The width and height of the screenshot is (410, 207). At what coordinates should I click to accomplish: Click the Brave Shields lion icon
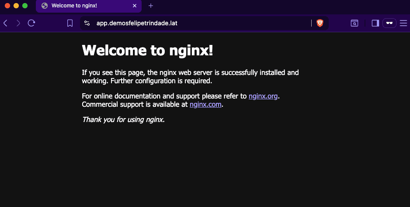(x=320, y=23)
